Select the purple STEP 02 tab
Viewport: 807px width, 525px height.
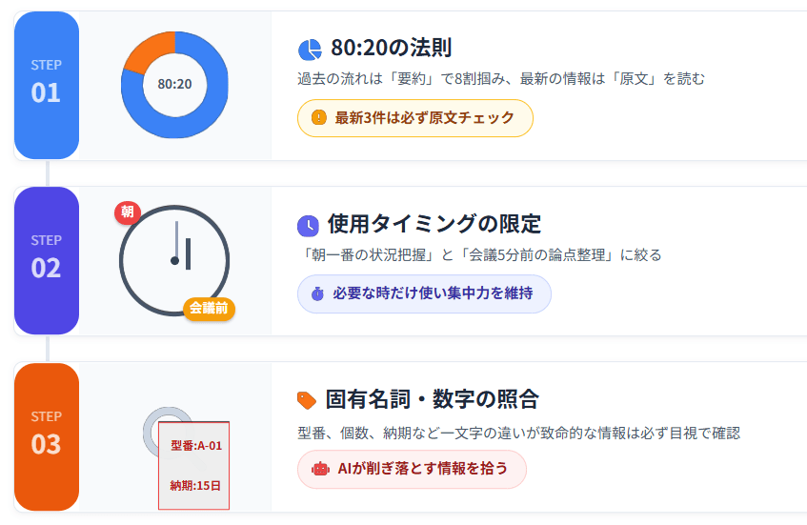tap(46, 259)
